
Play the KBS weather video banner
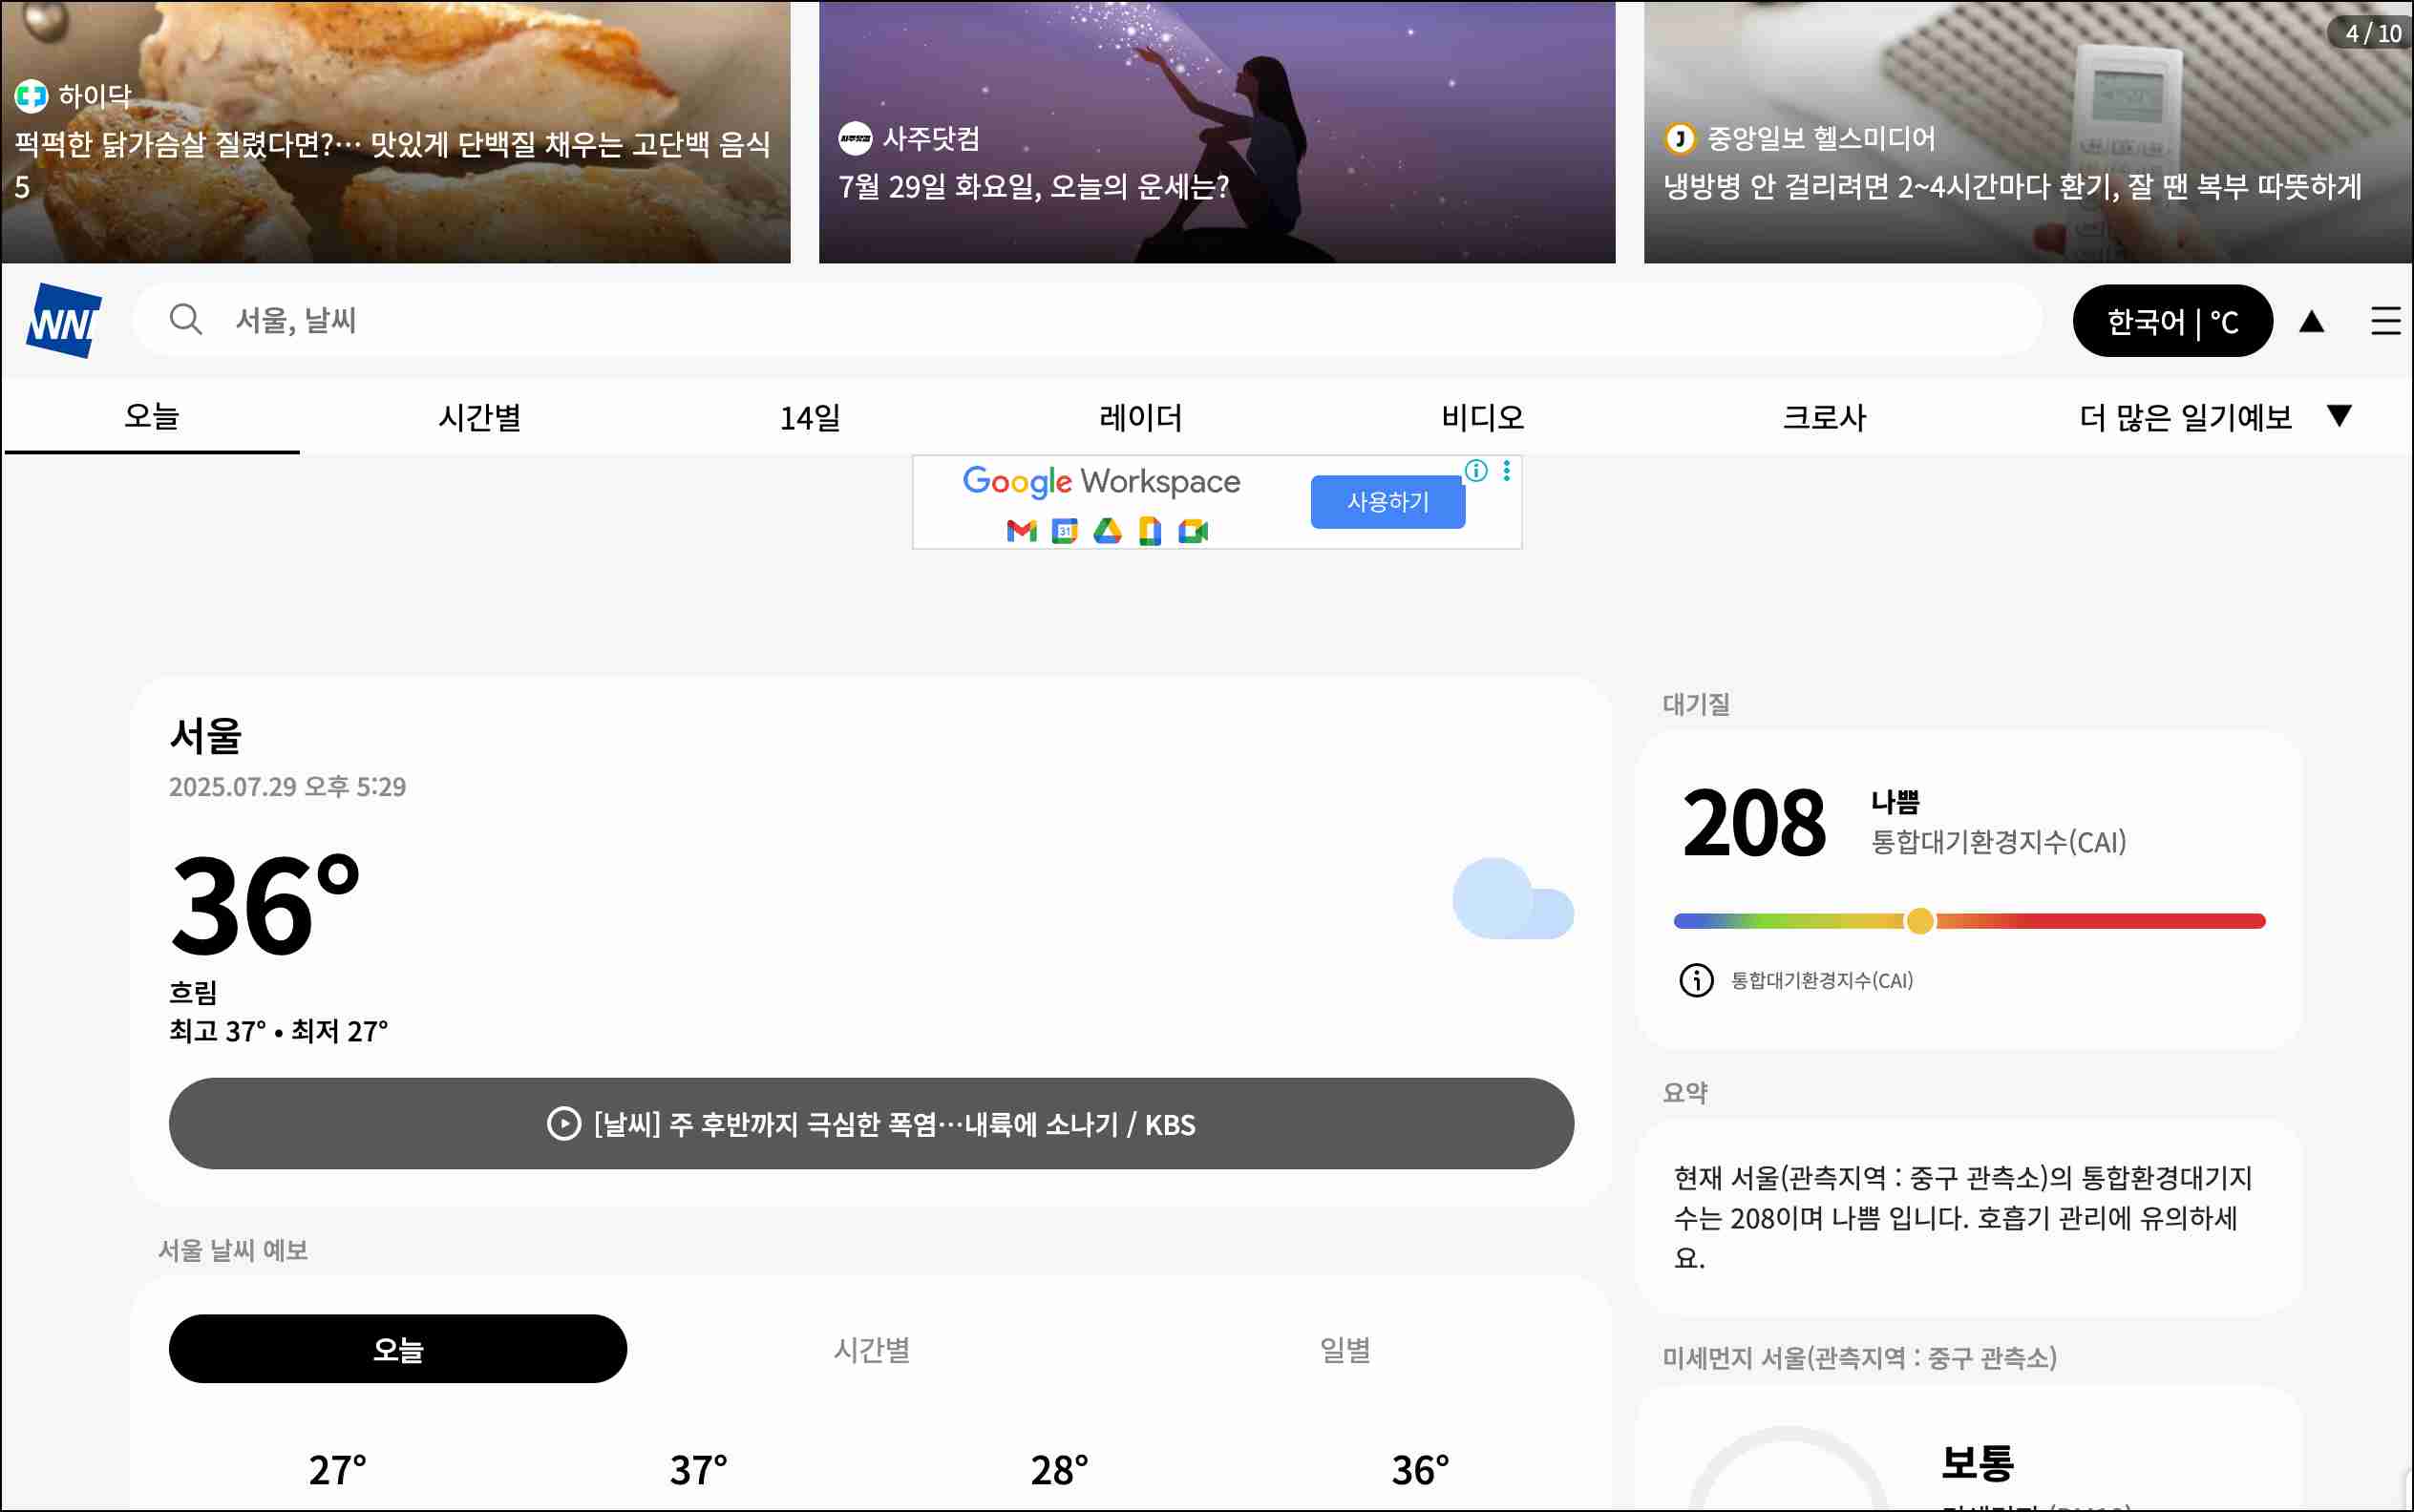870,1123
